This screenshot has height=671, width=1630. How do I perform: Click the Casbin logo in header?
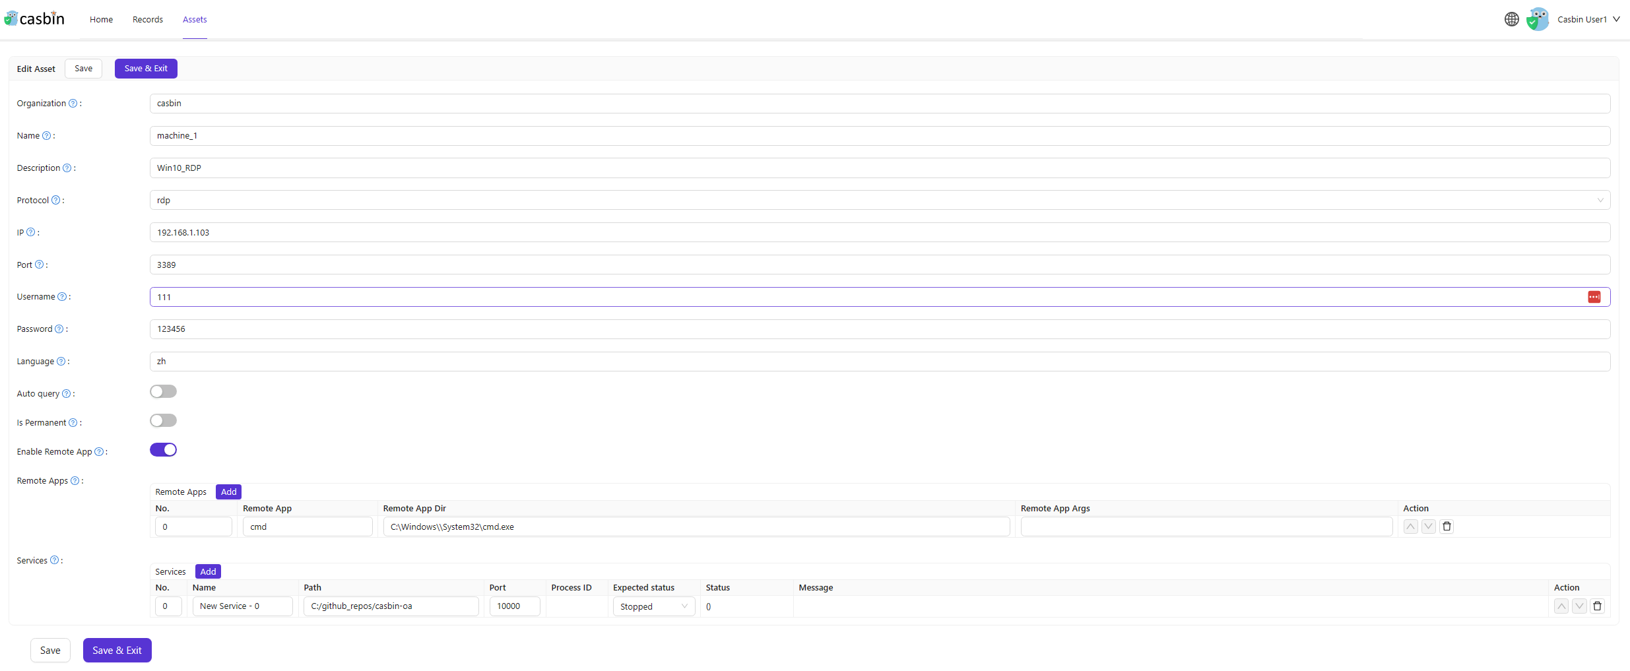35,18
